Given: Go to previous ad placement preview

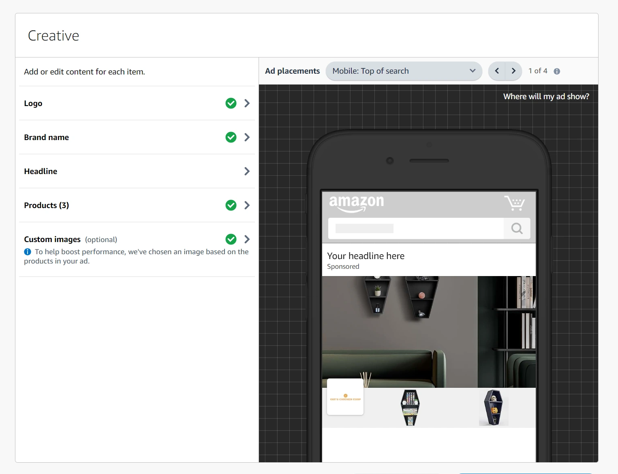Looking at the screenshot, I should point(497,71).
